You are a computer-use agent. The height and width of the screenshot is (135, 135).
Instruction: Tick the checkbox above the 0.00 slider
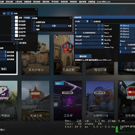(34, 22)
